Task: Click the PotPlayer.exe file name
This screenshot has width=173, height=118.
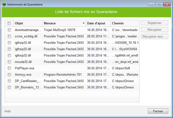Action: coord(25,68)
